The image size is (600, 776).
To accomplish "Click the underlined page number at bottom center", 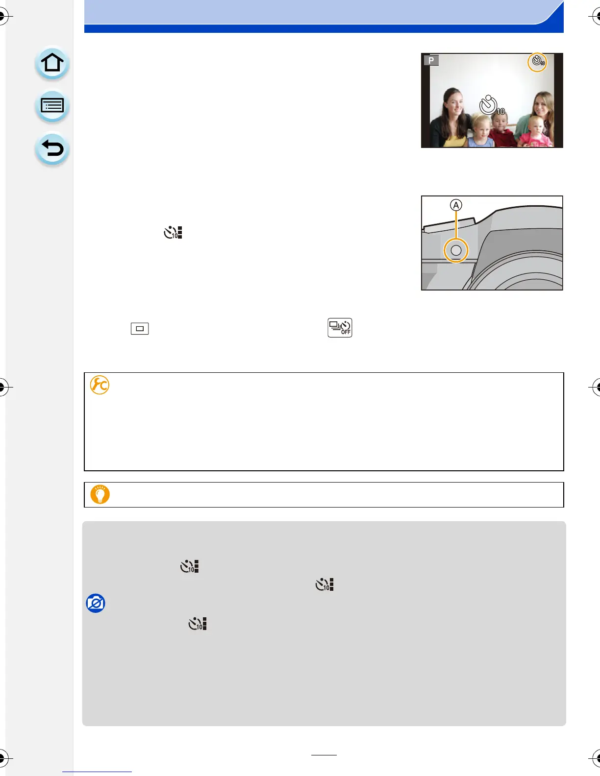I will tap(324, 753).
